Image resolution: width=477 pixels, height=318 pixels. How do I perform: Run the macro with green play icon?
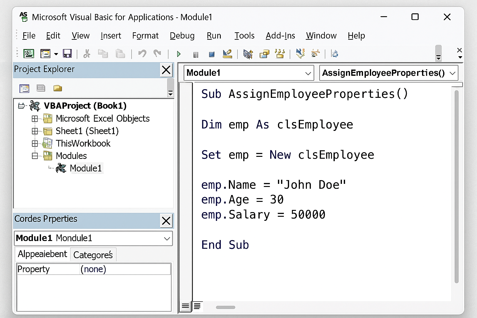tap(179, 54)
